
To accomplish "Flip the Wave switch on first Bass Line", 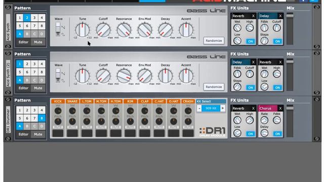I will point(58,29).
